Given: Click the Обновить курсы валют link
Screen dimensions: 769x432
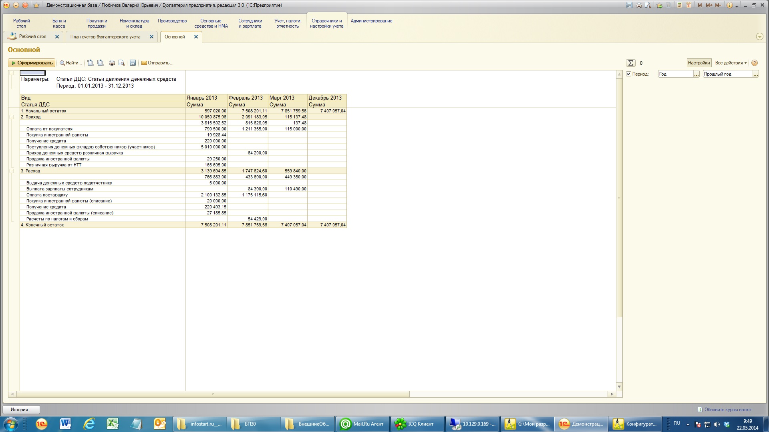Looking at the screenshot, I should coord(728,410).
